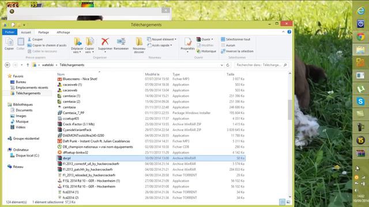Sort by the Taille column header
The height and width of the screenshot is (207, 369).
pyautogui.click(x=231, y=74)
